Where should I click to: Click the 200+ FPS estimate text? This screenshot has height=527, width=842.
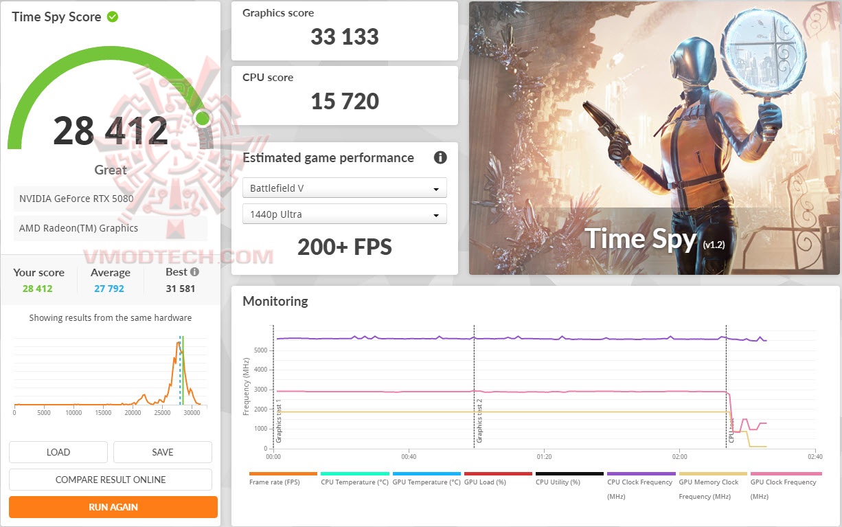point(345,247)
